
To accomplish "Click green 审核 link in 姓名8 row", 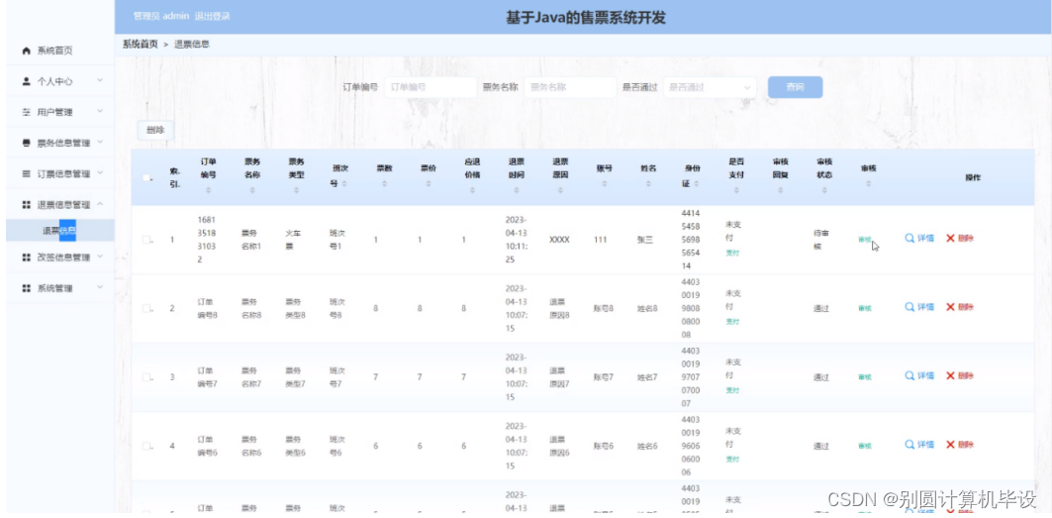I will click(865, 308).
